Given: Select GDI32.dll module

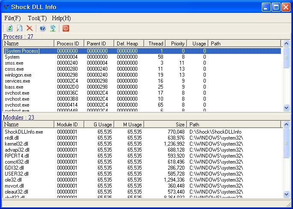Looking at the screenshot, I should click(142, 168).
